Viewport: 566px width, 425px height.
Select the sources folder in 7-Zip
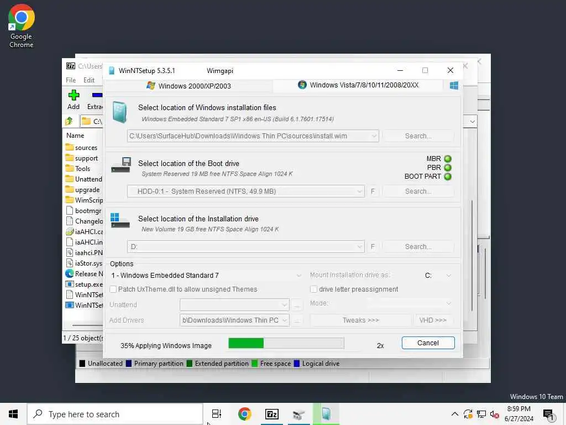pyautogui.click(x=82, y=148)
